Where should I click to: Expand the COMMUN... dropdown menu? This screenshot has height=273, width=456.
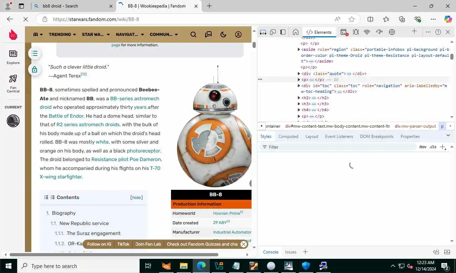164,34
